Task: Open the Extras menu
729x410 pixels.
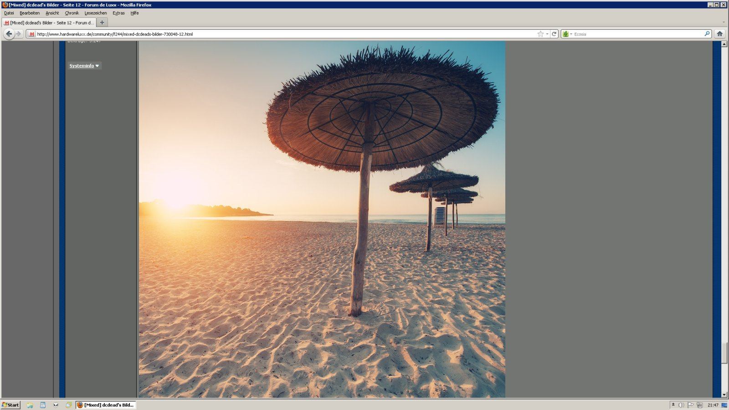Action: (x=119, y=13)
